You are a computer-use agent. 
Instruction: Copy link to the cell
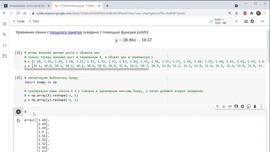click(230, 106)
